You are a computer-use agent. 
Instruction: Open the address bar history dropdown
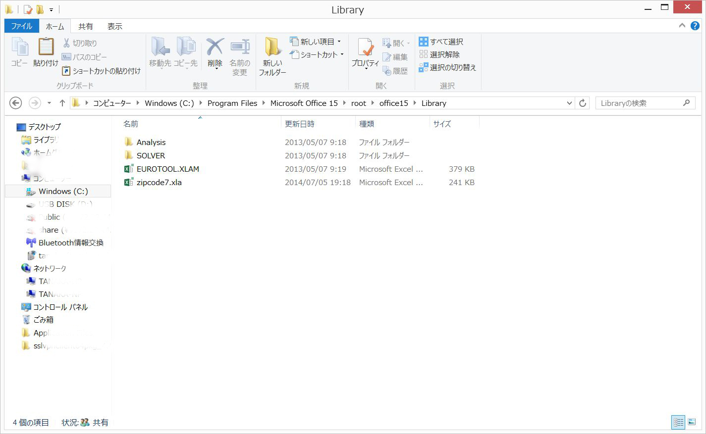[x=569, y=103]
